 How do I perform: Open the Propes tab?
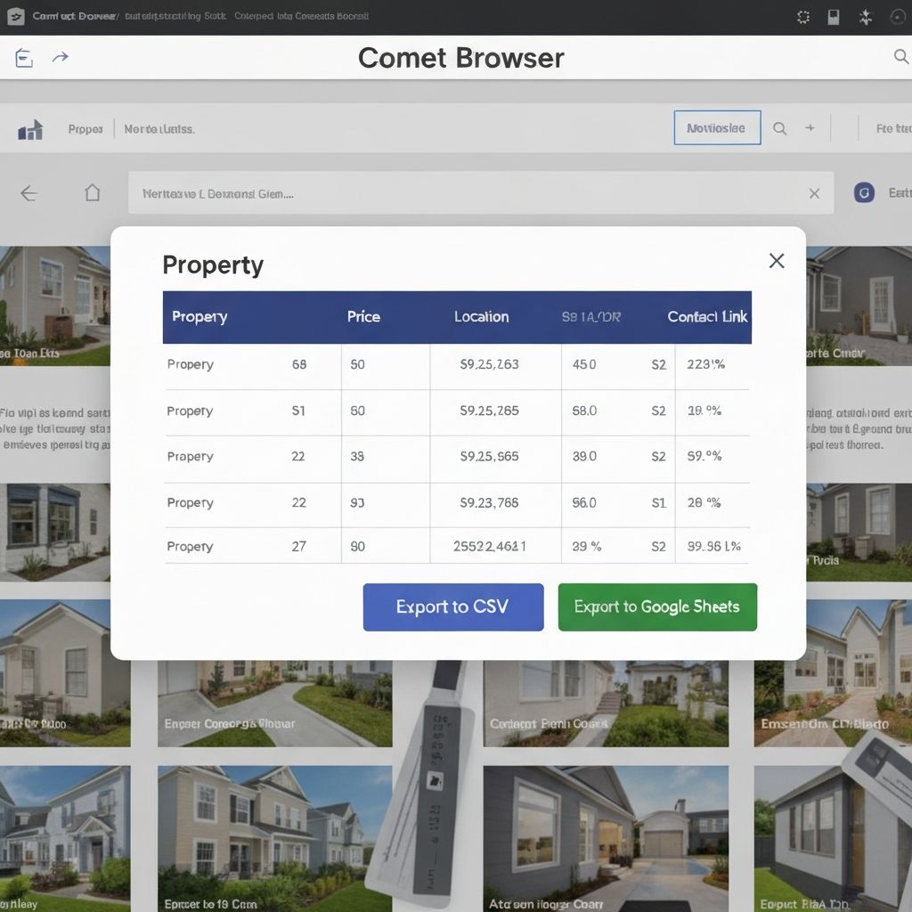click(x=85, y=128)
